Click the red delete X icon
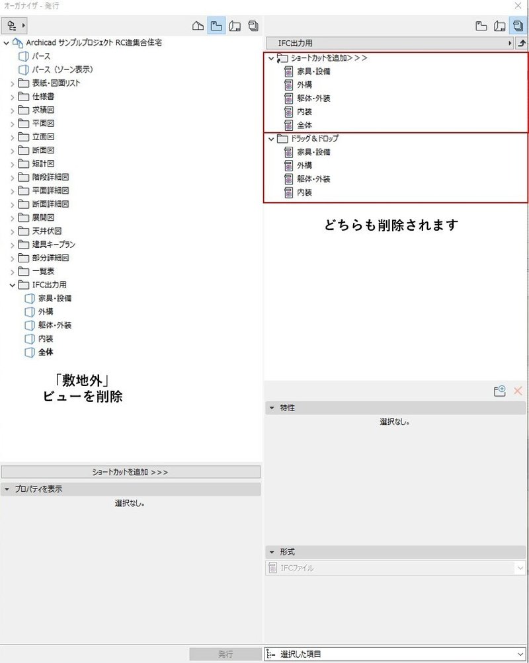The width and height of the screenshot is (529, 663). pos(518,391)
